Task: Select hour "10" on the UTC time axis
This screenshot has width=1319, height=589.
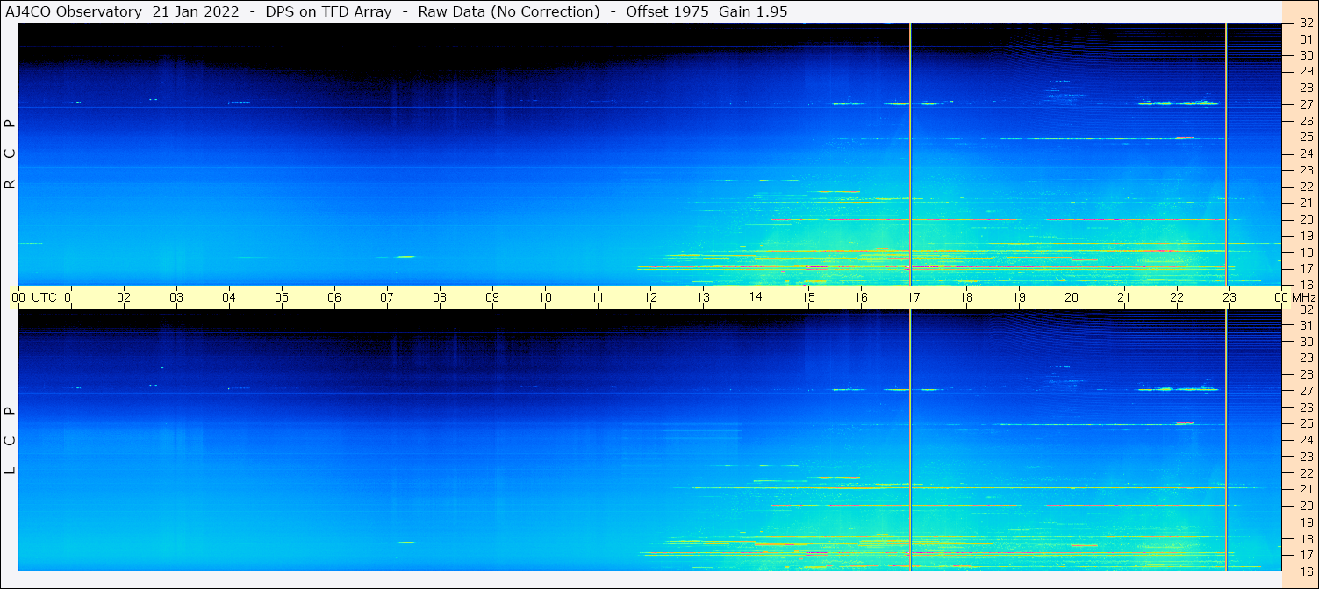Action: click(545, 297)
